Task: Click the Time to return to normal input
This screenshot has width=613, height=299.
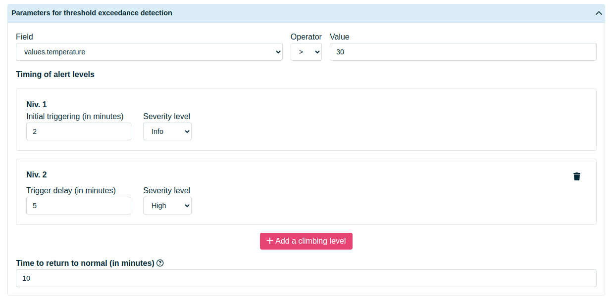Action: pos(306,278)
